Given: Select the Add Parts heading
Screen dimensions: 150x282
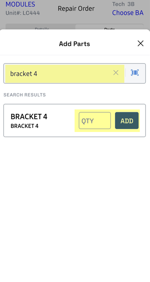Looking at the screenshot, I should coord(75,44).
